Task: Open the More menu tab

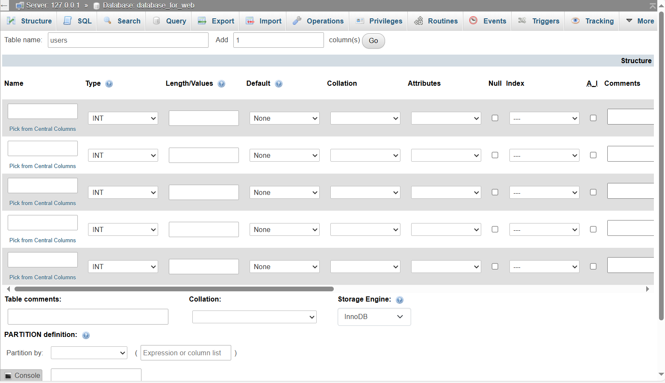Action: click(640, 21)
